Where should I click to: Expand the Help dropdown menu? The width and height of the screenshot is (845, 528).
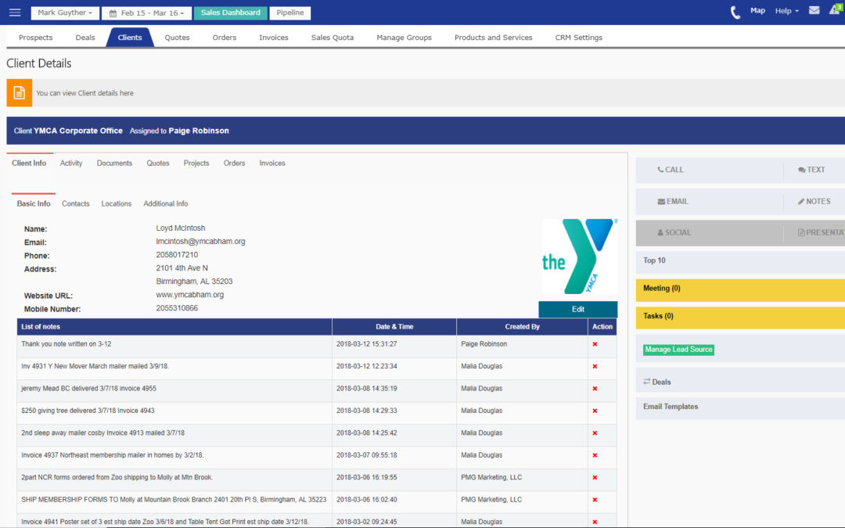[x=786, y=11]
